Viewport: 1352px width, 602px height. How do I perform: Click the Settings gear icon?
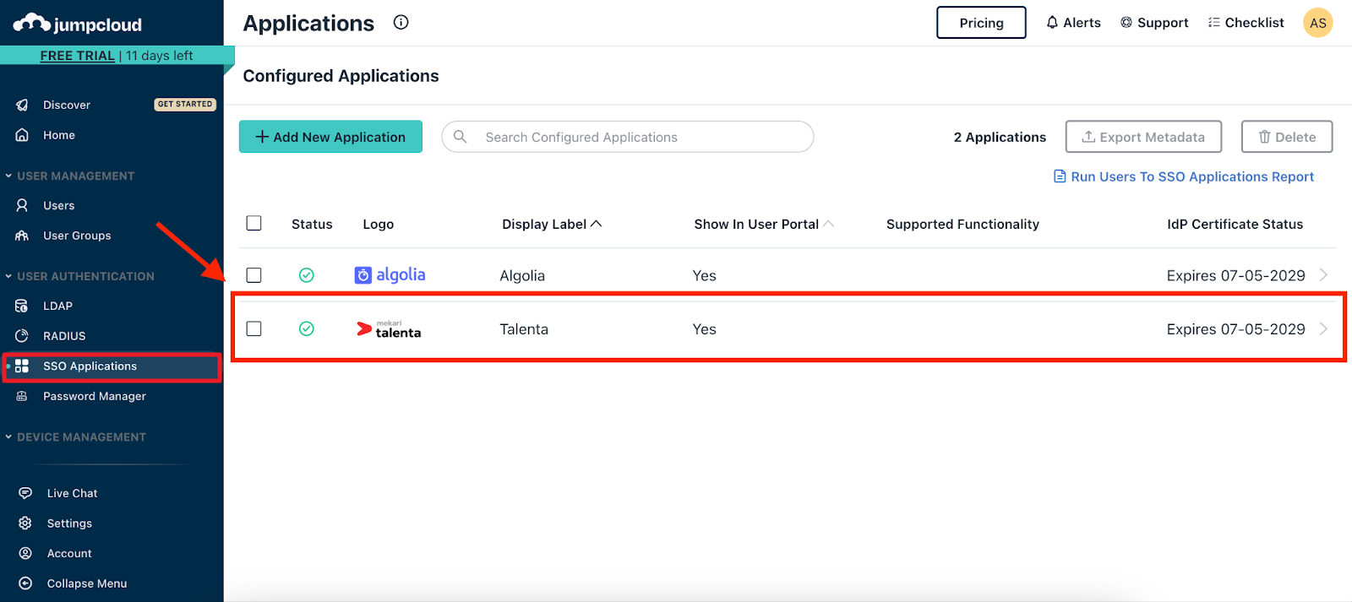pos(25,523)
